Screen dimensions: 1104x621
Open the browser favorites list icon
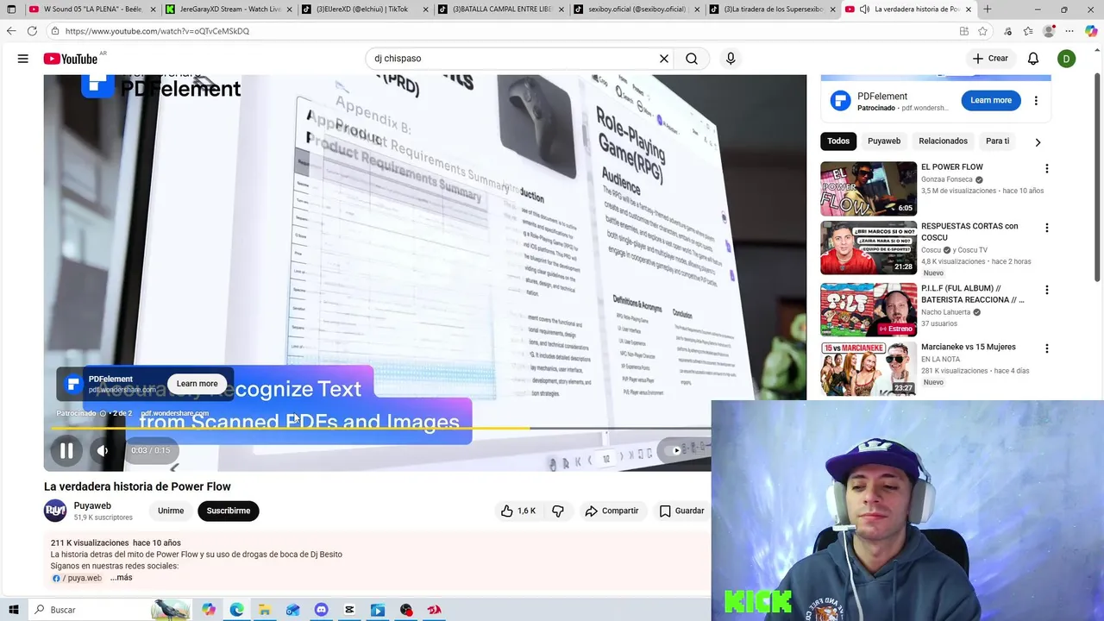pyautogui.click(x=1028, y=31)
